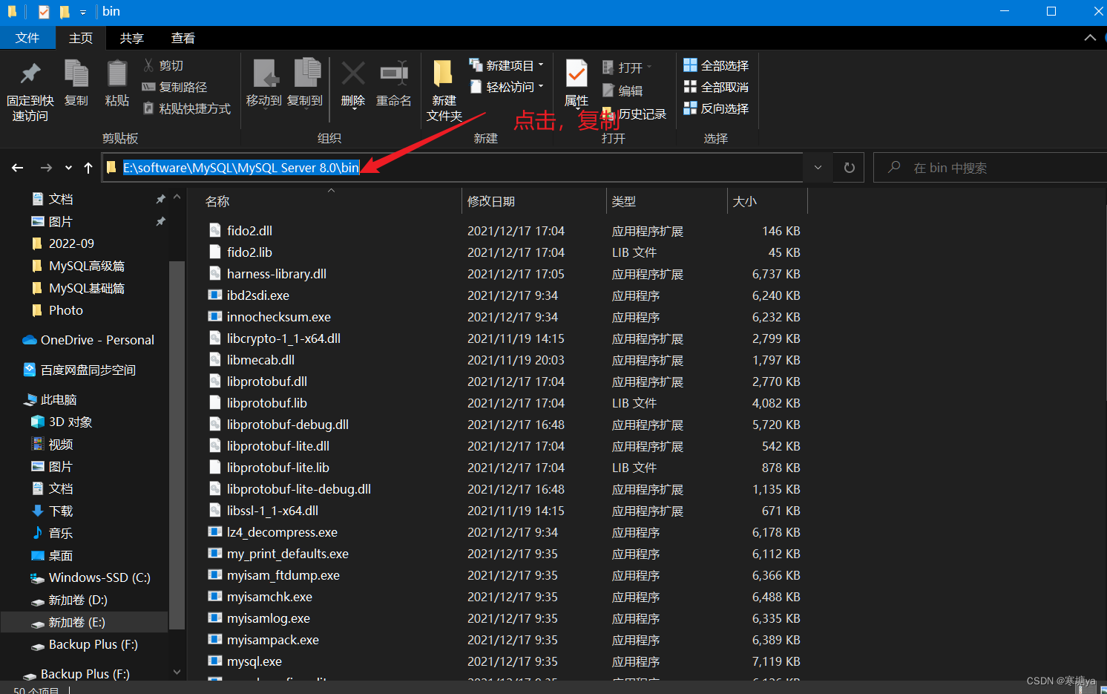Collapse the ribbon with the chevron
Screen dimensions: 1107x694
pyautogui.click(x=1090, y=38)
